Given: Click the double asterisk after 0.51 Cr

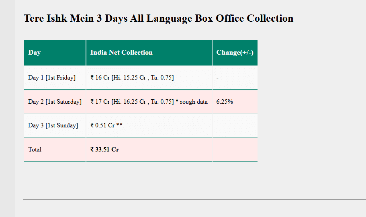Looking at the screenshot, I should coord(119,125).
